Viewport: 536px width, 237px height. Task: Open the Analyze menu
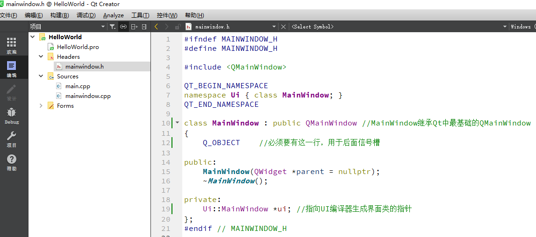point(114,15)
